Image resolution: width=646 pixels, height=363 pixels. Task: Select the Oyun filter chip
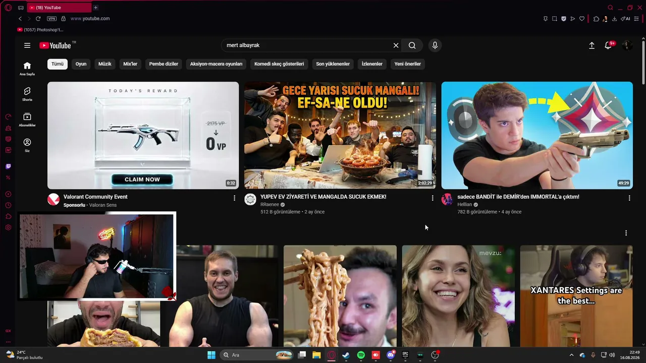(81, 64)
